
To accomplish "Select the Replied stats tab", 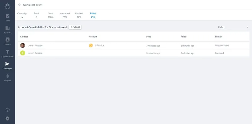I will click(x=79, y=15).
